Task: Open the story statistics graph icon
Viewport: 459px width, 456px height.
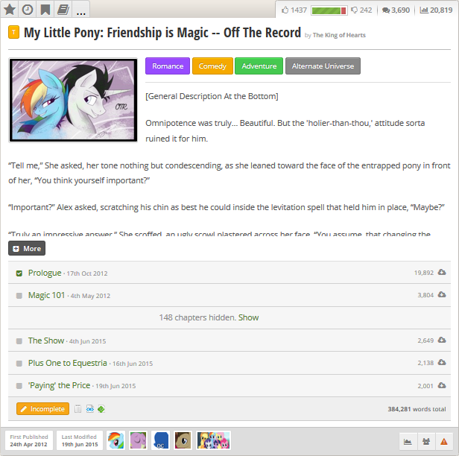Action: [408, 442]
